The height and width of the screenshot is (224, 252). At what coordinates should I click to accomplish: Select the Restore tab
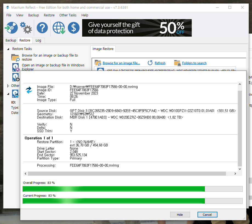(x=25, y=40)
